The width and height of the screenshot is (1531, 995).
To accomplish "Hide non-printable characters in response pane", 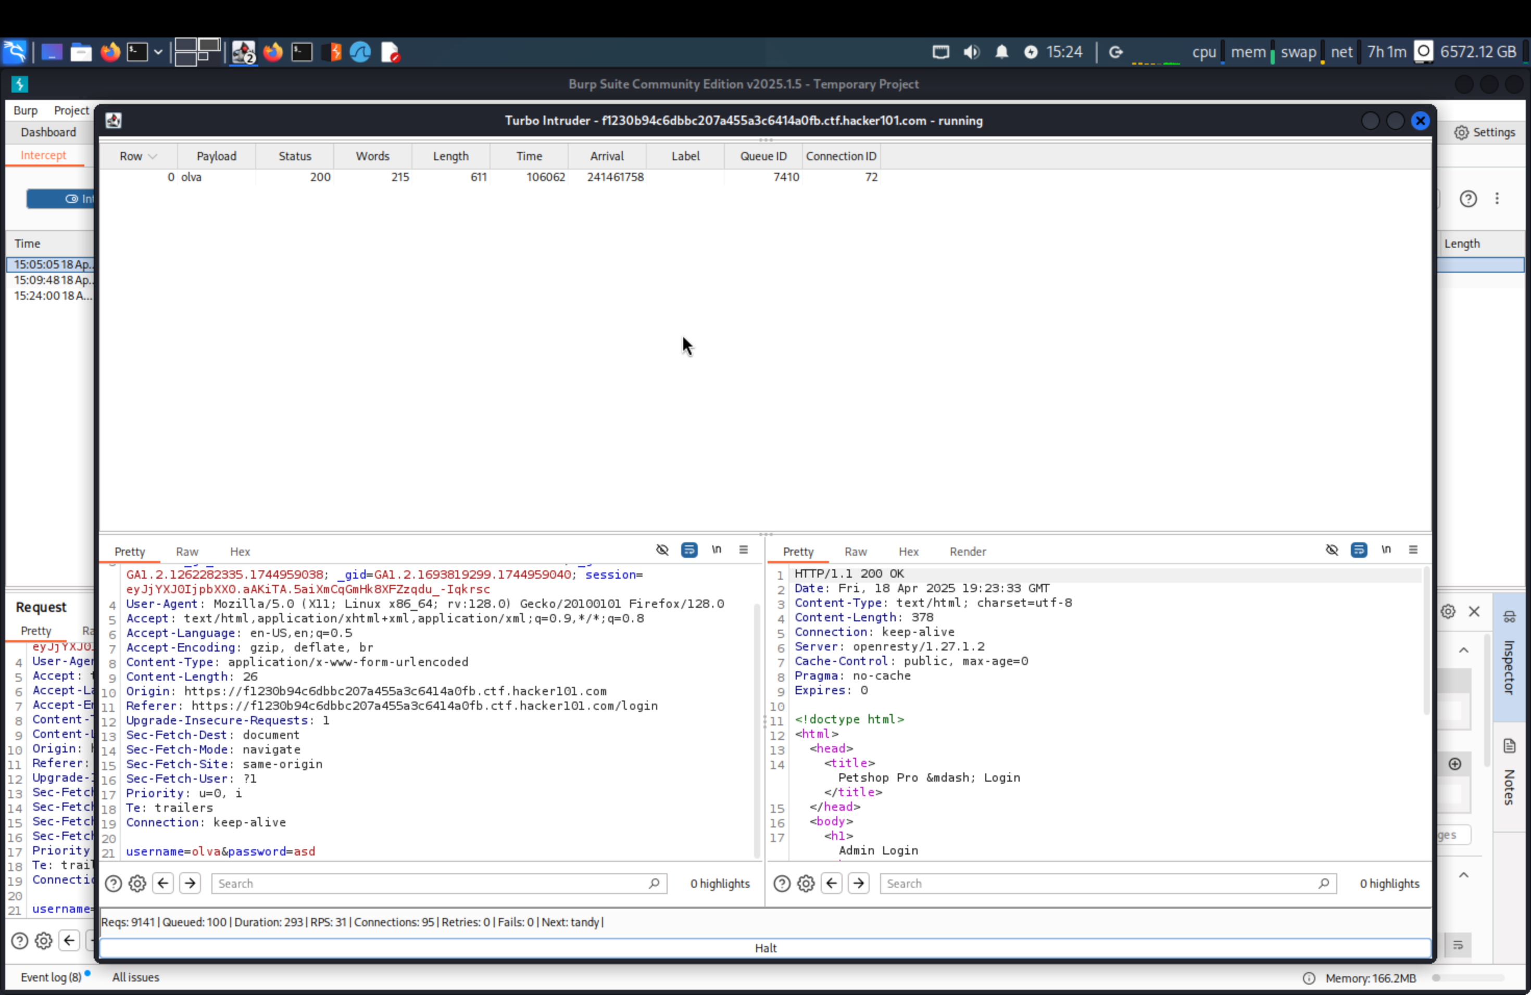I will (x=1332, y=550).
